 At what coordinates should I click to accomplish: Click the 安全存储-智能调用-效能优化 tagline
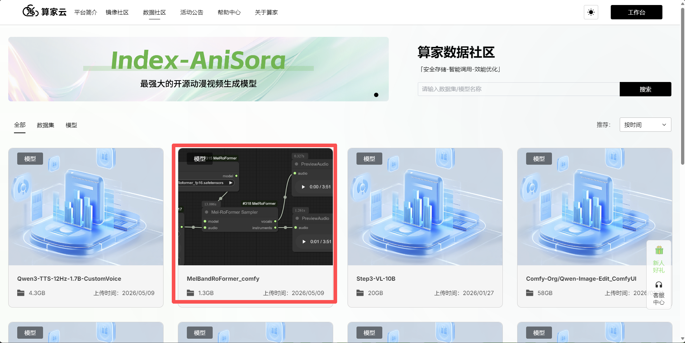tap(460, 69)
